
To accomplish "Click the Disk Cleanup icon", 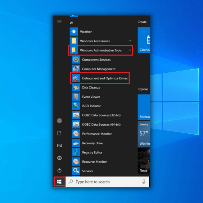I will (76, 88).
